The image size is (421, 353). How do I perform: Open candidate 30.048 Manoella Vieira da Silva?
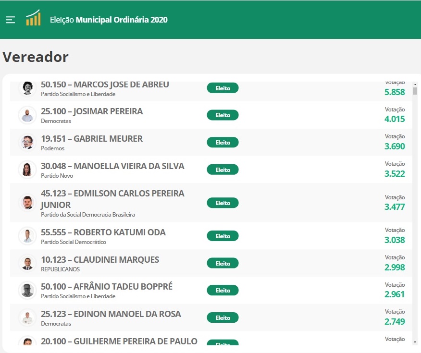[112, 166]
